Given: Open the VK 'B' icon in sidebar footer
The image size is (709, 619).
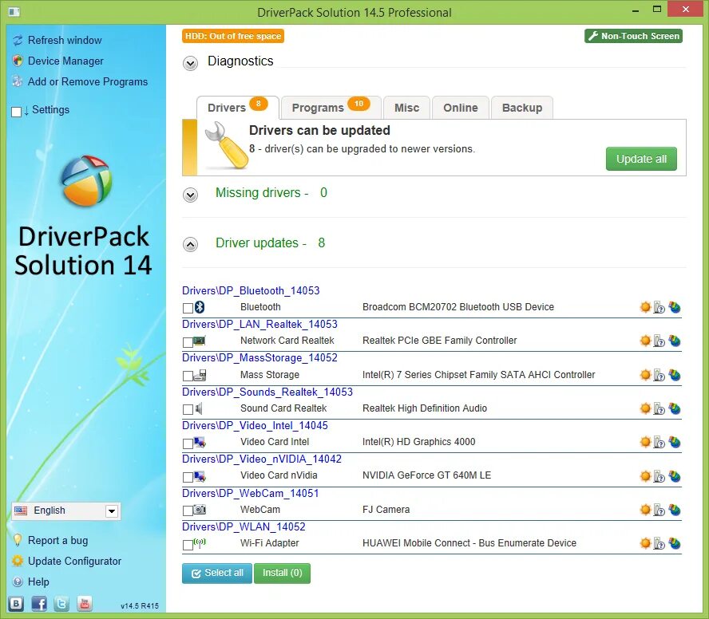Looking at the screenshot, I should pyautogui.click(x=16, y=603).
